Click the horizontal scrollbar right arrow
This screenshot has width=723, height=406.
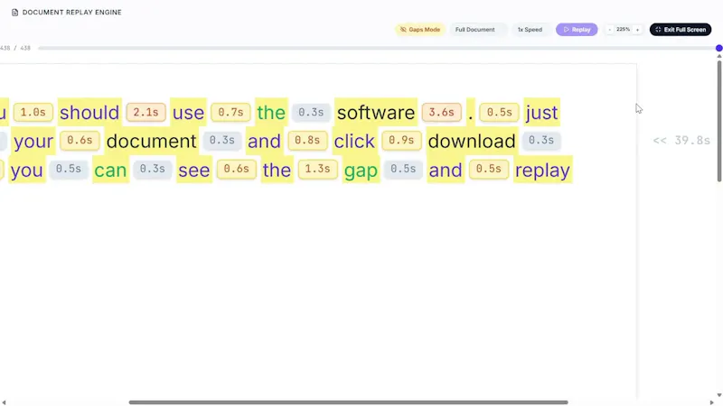click(x=711, y=402)
